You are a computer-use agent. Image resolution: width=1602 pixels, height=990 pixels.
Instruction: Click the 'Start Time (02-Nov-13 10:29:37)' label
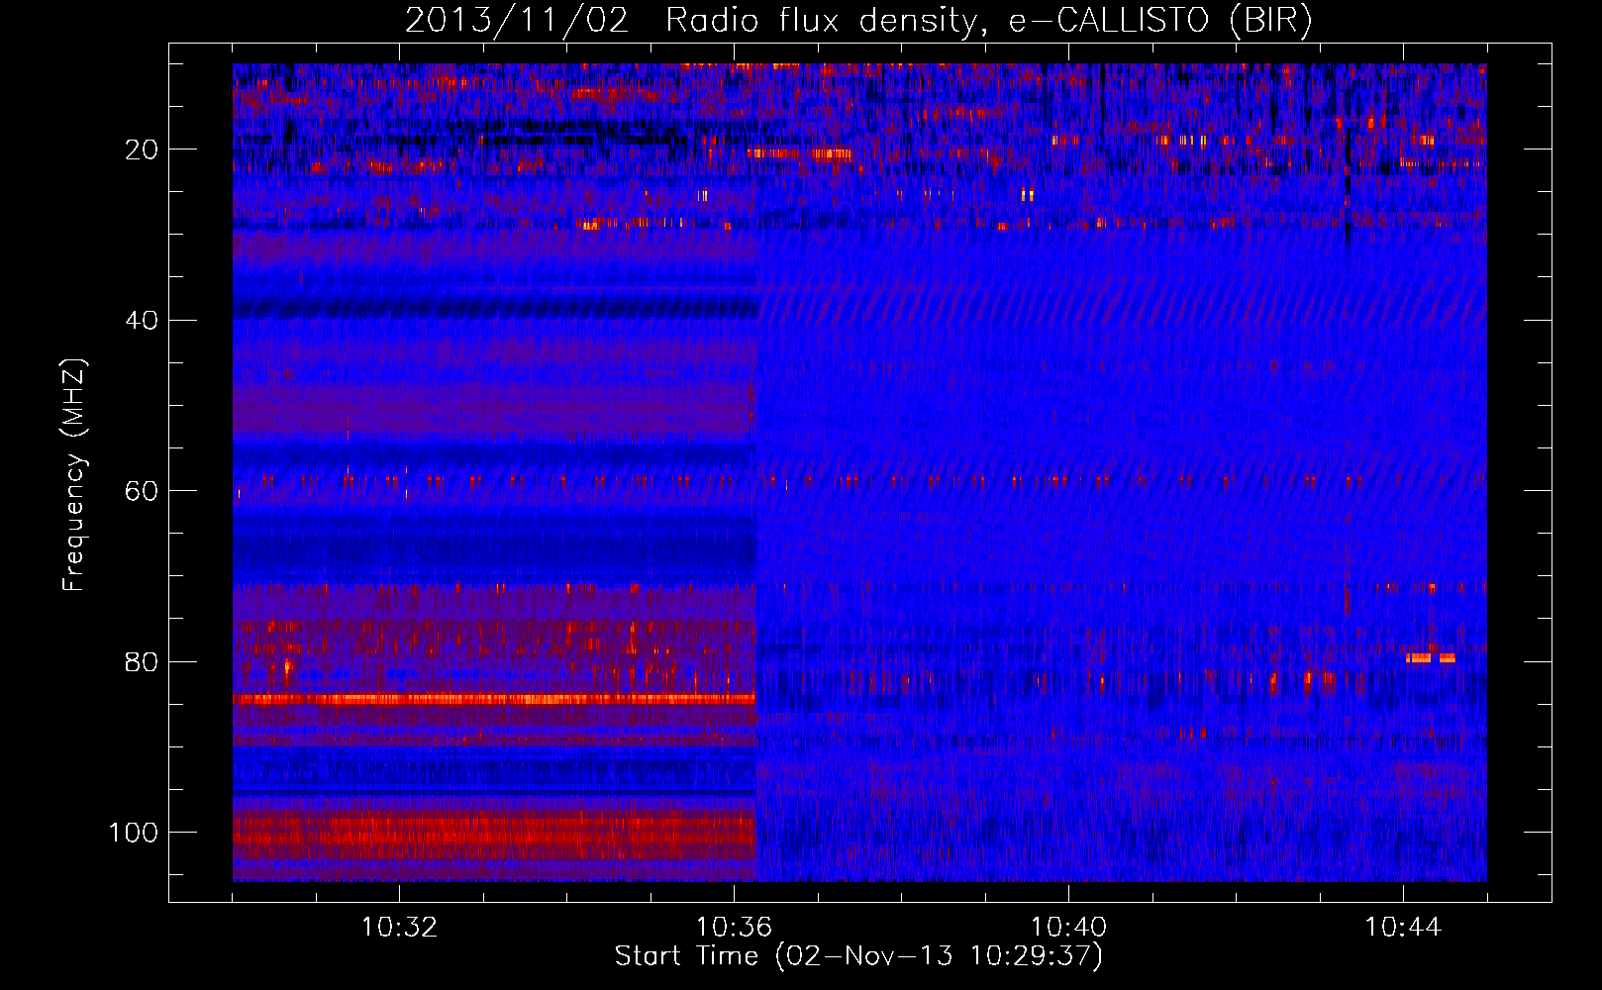(x=858, y=956)
